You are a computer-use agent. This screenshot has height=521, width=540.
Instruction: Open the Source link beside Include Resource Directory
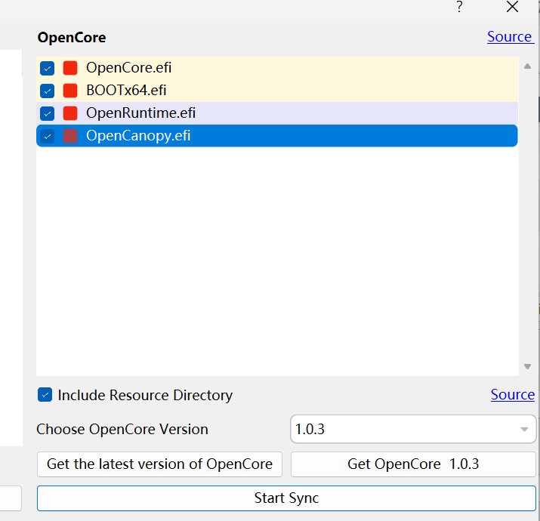(x=512, y=395)
